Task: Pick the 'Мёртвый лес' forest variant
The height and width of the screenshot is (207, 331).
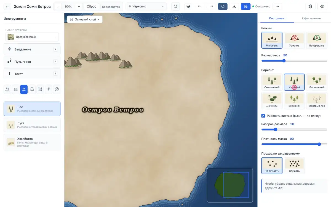Action: [x=317, y=100]
